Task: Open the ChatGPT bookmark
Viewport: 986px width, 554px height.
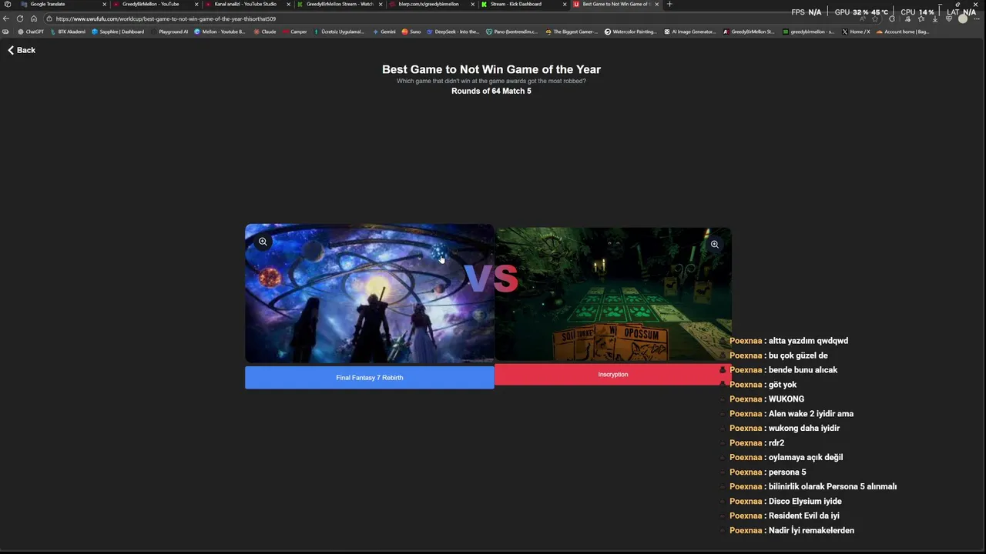Action: pyautogui.click(x=31, y=32)
